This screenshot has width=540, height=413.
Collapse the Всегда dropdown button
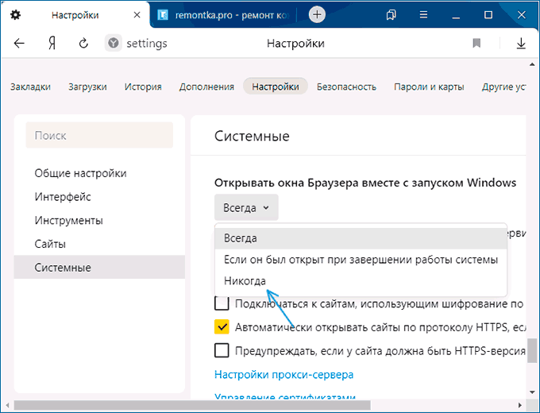[x=246, y=208]
